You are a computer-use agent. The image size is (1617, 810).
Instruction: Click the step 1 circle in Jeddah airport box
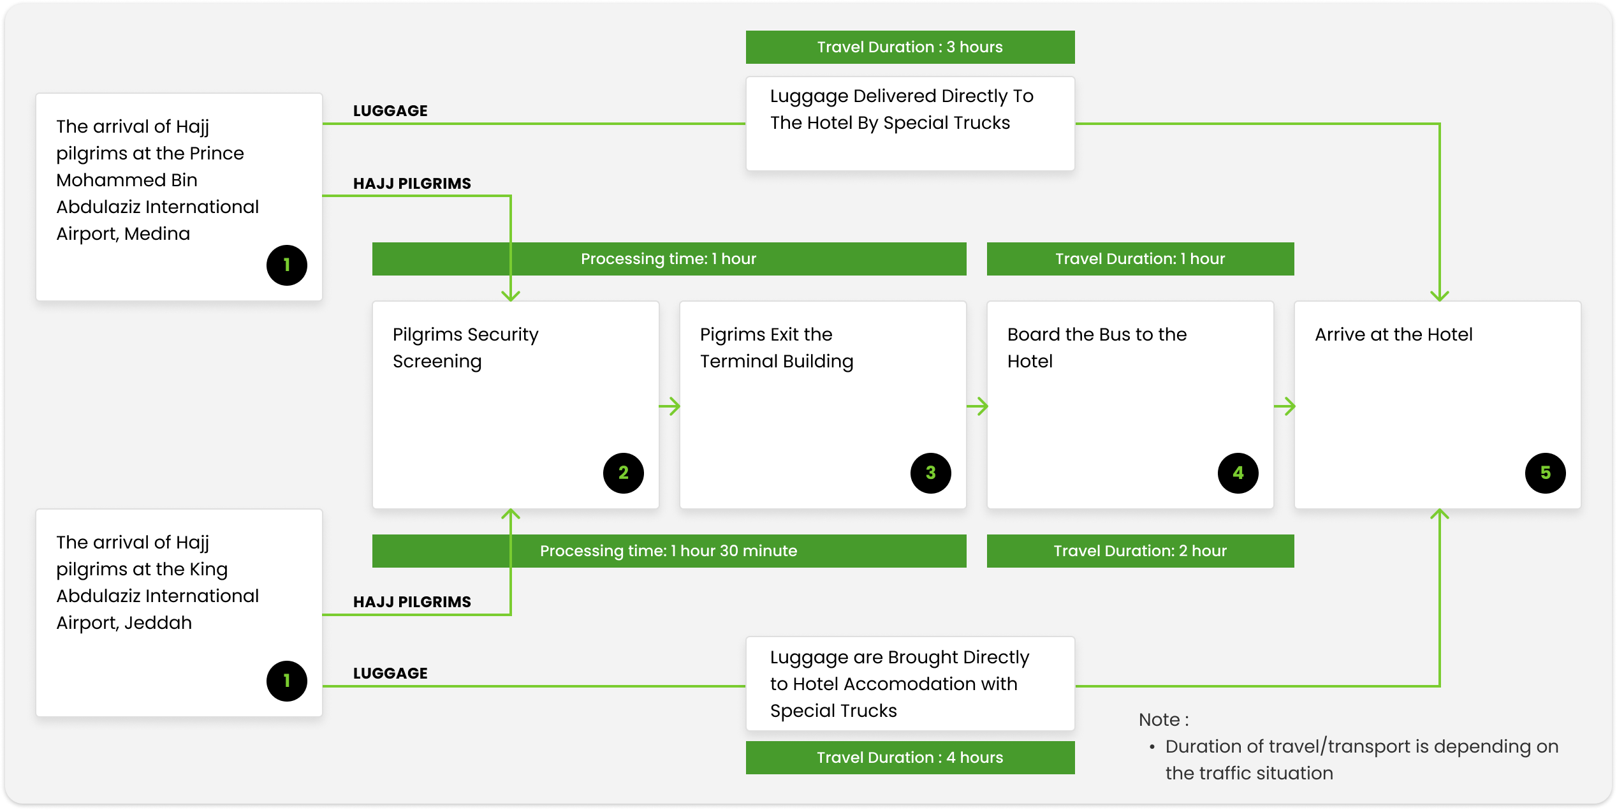coord(287,681)
